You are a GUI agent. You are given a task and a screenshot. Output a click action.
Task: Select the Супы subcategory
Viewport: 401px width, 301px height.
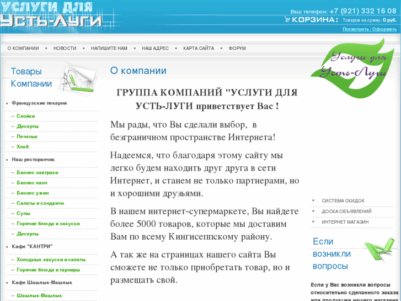point(23,213)
